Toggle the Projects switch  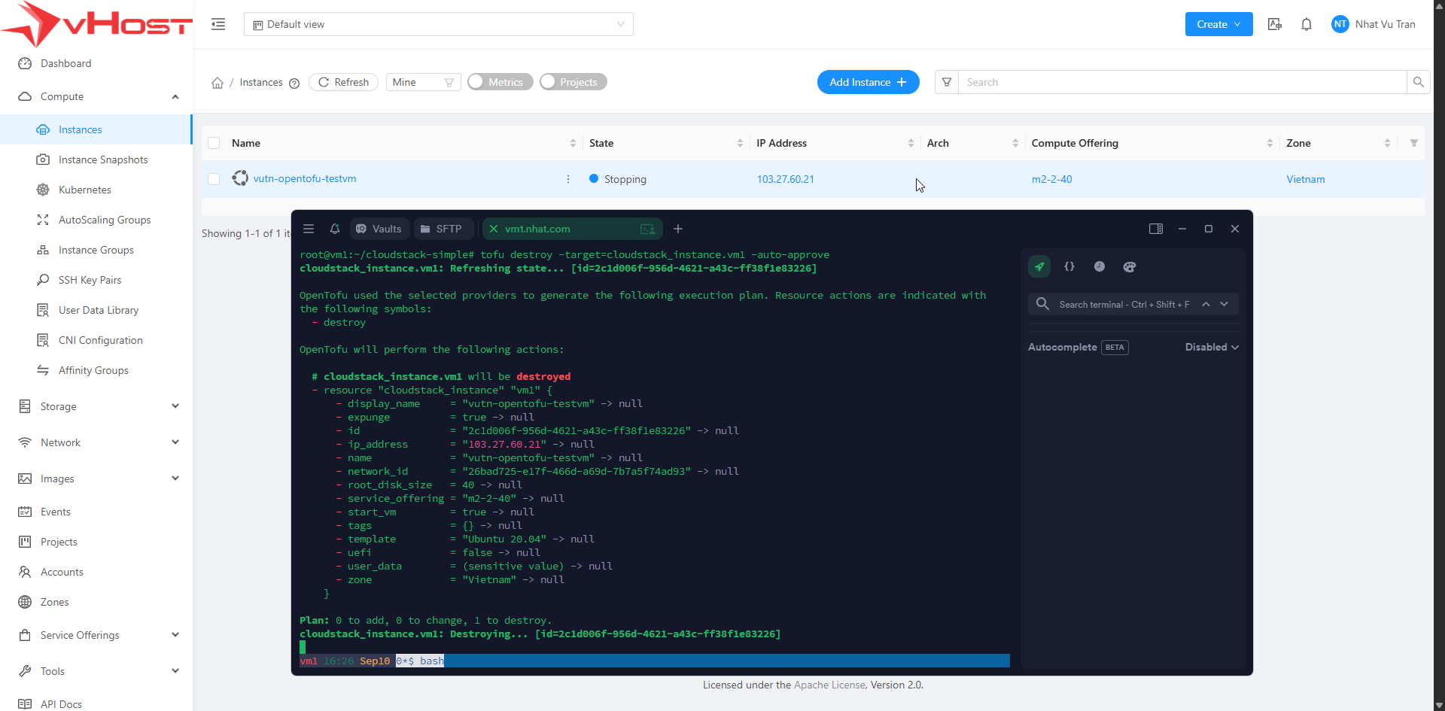coord(573,82)
